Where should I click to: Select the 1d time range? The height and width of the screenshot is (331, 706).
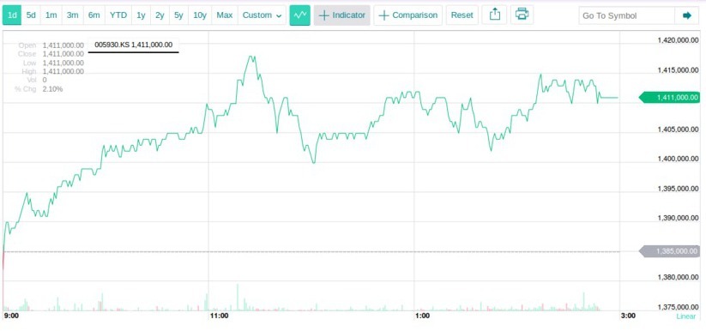click(x=12, y=15)
